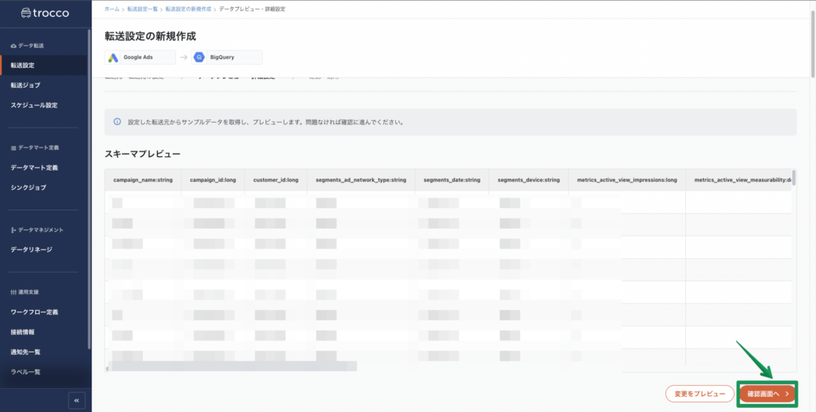Click ホーム breadcrumb link
This screenshot has width=816, height=412.
112,9
